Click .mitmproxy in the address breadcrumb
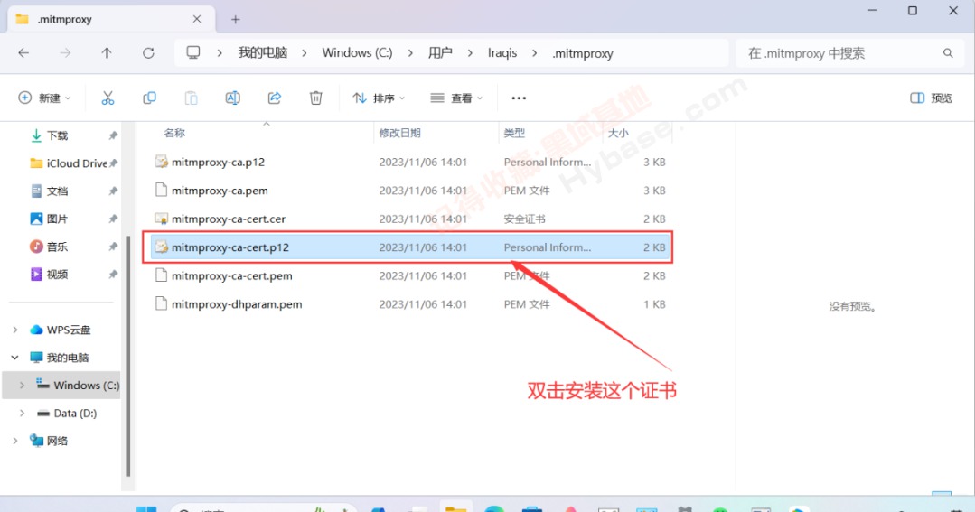Screen dimensions: 975x512 (583, 53)
